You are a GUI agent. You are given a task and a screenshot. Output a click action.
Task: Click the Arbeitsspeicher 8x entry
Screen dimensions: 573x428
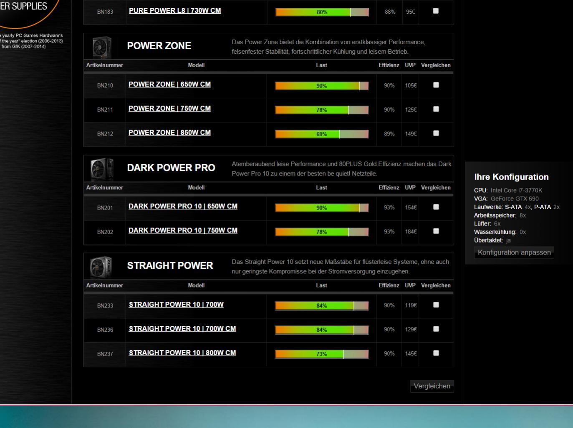500,215
